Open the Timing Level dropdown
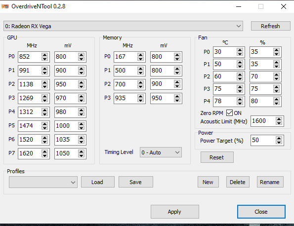 (161, 152)
